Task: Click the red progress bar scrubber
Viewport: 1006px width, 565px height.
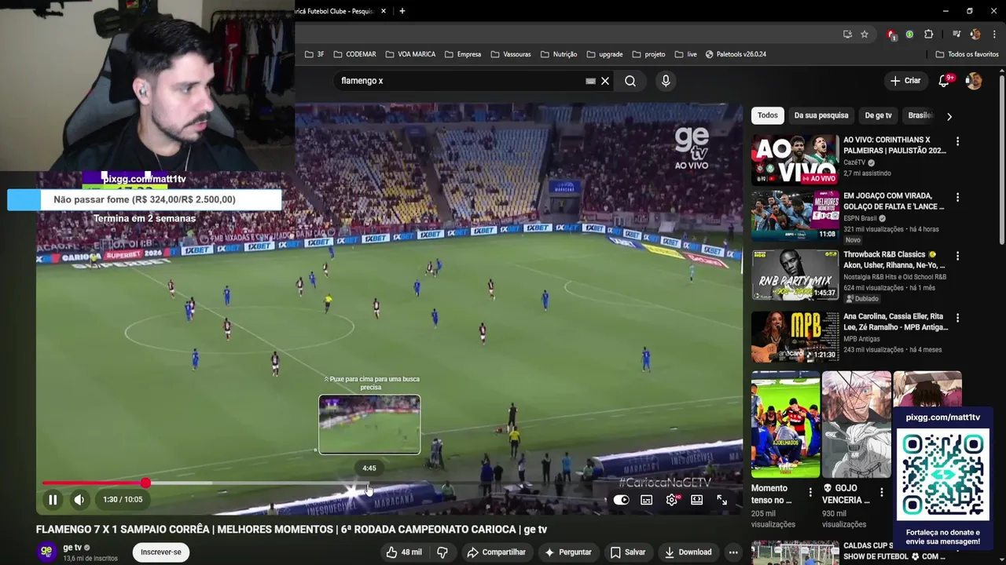Action: (x=145, y=483)
